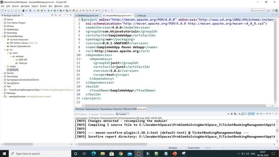Open the Overview tab of POM editor

[x=79, y=109]
